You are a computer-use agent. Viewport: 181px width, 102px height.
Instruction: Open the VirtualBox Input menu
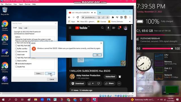coord(21,4)
